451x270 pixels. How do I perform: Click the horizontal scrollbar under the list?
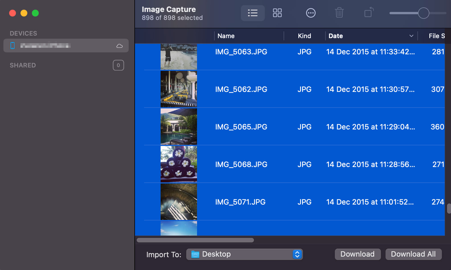(x=195, y=240)
